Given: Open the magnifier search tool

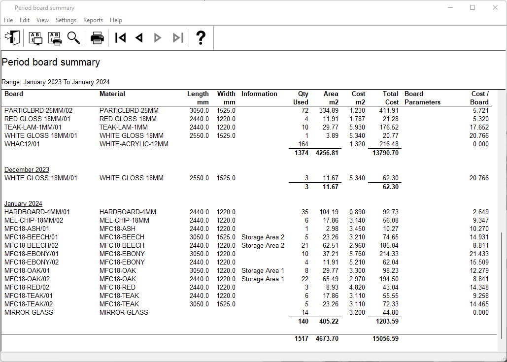Looking at the screenshot, I should [74, 38].
